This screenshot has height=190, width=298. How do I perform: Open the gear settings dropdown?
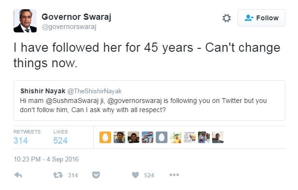(227, 18)
